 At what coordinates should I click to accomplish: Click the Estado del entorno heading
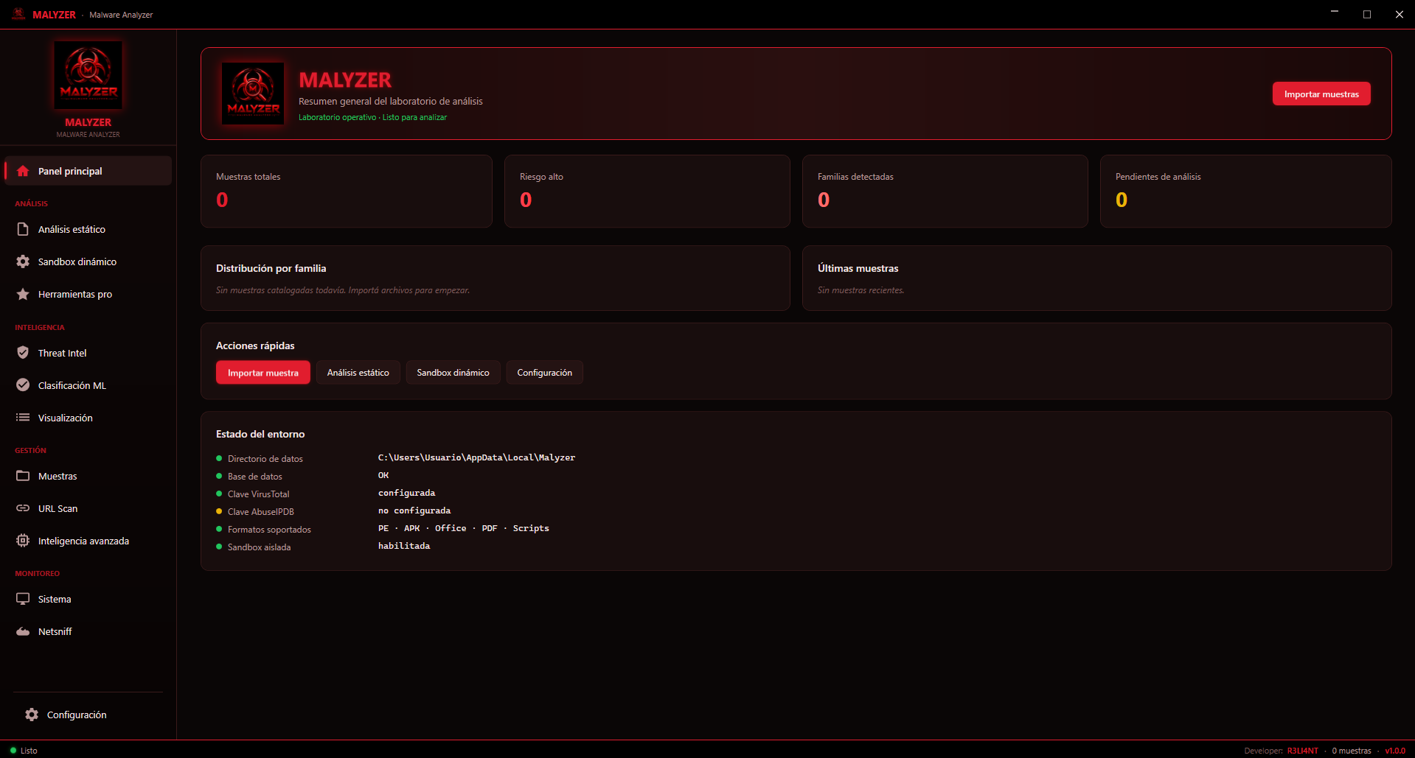[260, 434]
